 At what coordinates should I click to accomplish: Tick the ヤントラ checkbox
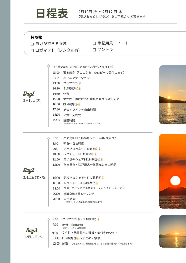point(94,50)
